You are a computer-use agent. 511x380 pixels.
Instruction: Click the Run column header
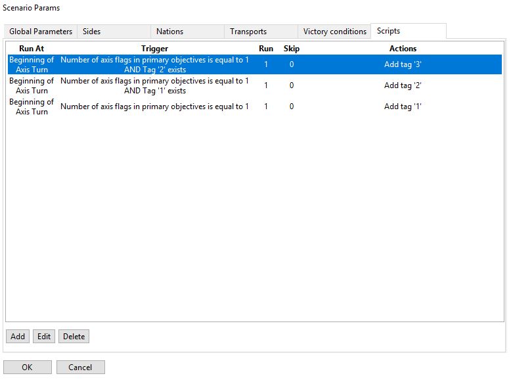click(x=266, y=49)
